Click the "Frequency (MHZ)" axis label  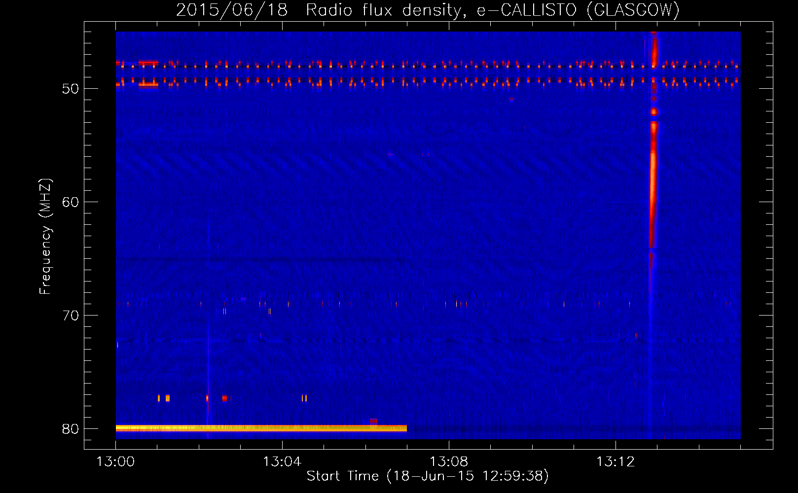[45, 236]
